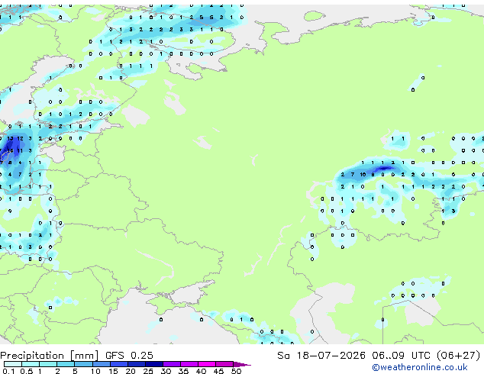Screen dimensions: 484x374
Task: Click the '0.5' legend scale label
Action: click(x=26, y=371)
